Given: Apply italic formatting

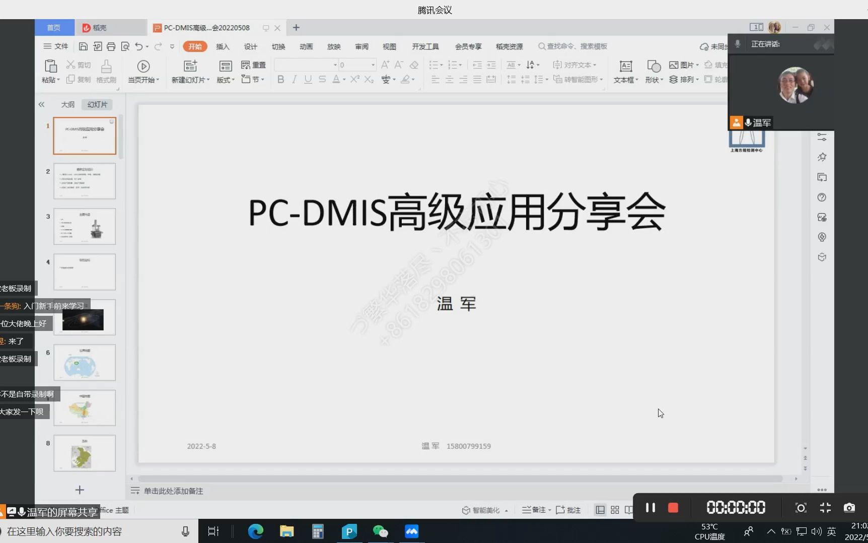Looking at the screenshot, I should (x=294, y=79).
